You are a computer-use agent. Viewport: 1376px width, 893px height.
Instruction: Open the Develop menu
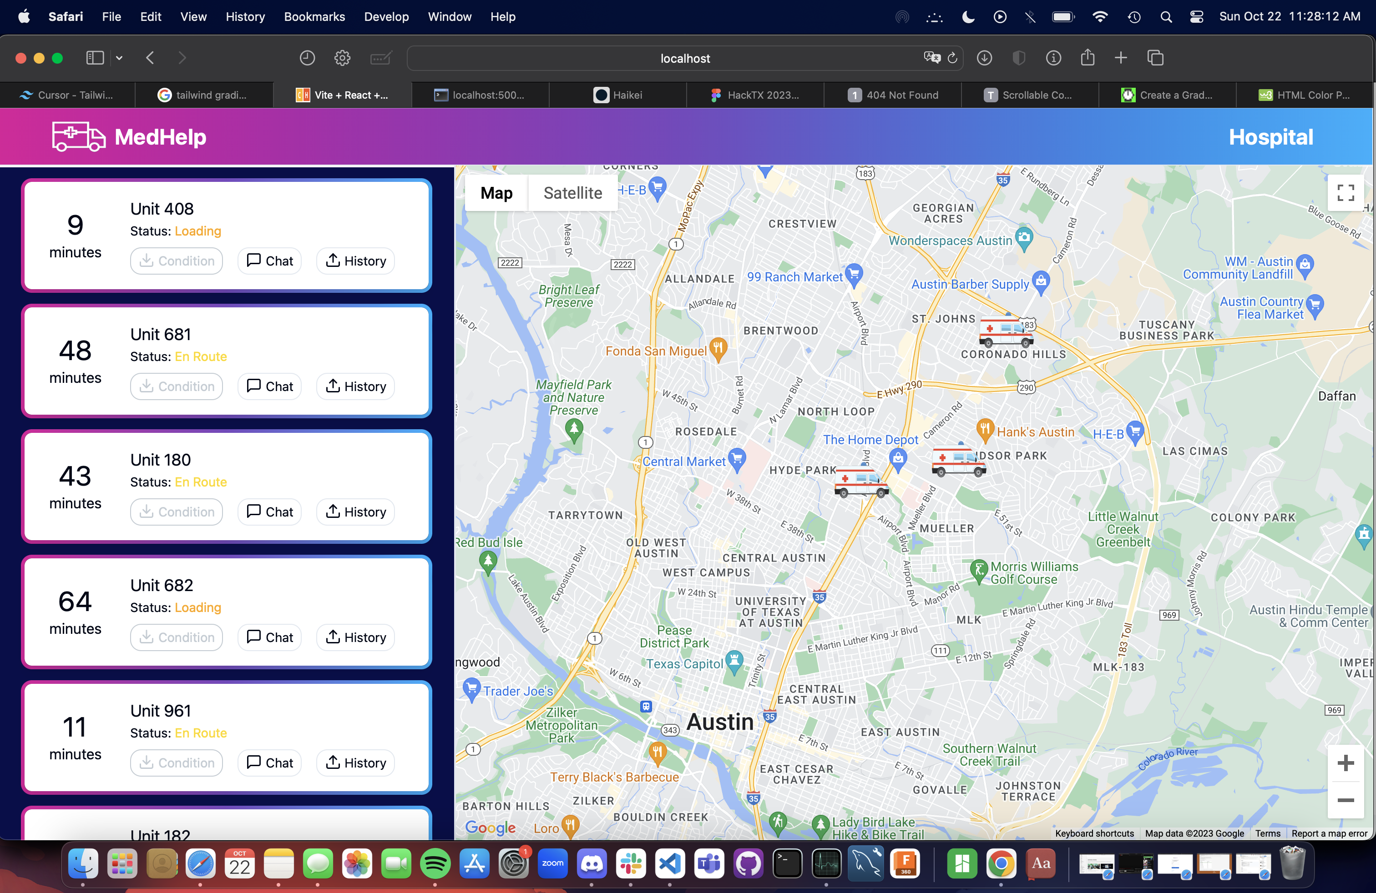(386, 17)
